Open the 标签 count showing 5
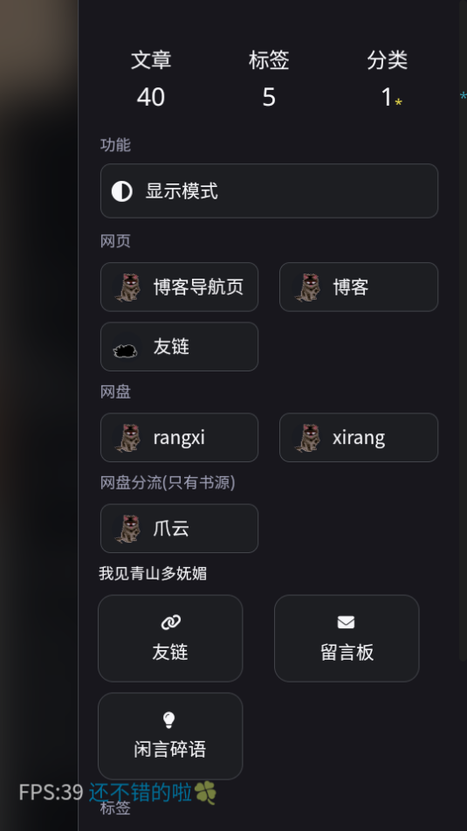The height and width of the screenshot is (831, 467). click(269, 79)
